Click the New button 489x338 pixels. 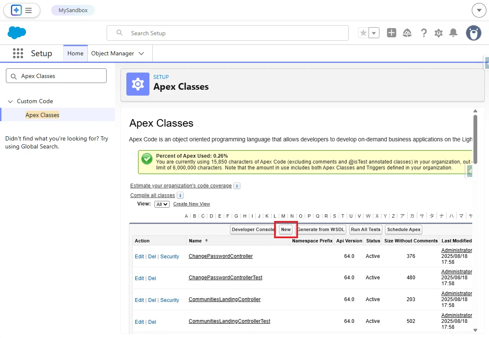click(286, 229)
